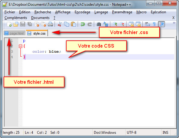The width and height of the screenshot is (179, 138).
Task: Open a file with folder icon
Action: (x=16, y=24)
